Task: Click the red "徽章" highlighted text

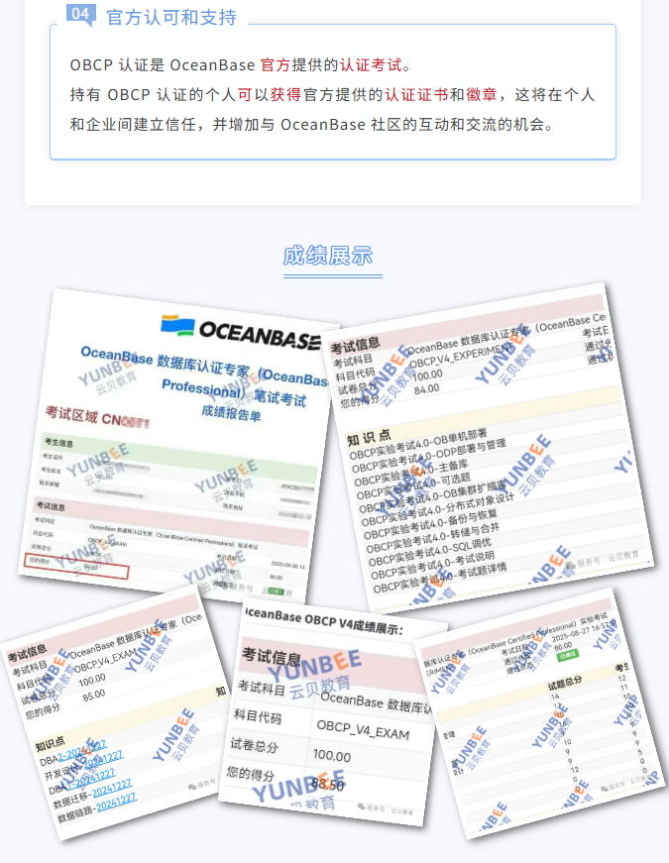Action: (482, 95)
